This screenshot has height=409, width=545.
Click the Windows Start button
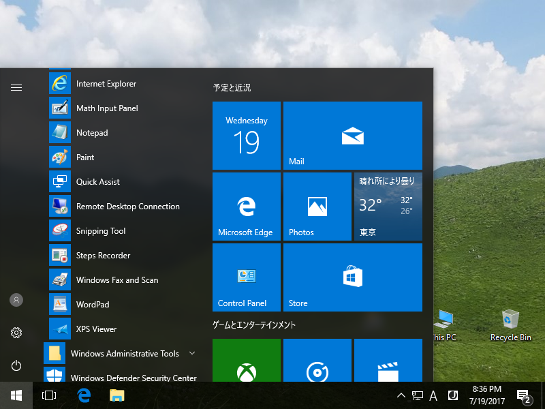pyautogui.click(x=16, y=395)
